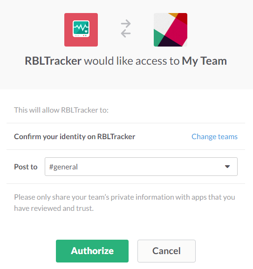Click the lower left-pointing gray arrow

coord(125,33)
